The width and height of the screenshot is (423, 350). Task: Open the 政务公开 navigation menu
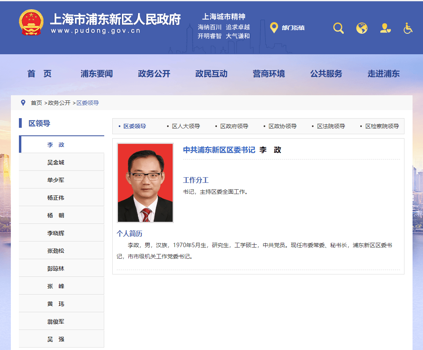154,74
